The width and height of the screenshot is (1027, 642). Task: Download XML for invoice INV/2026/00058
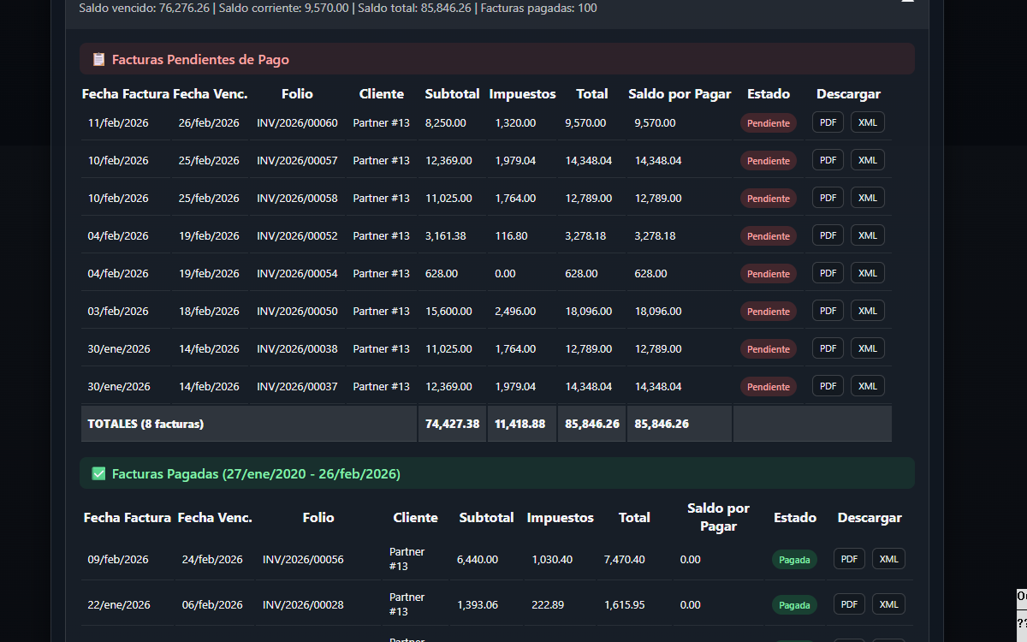tap(867, 198)
